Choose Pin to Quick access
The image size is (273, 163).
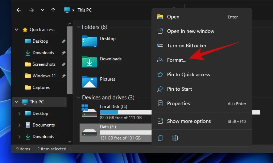tap(202, 75)
